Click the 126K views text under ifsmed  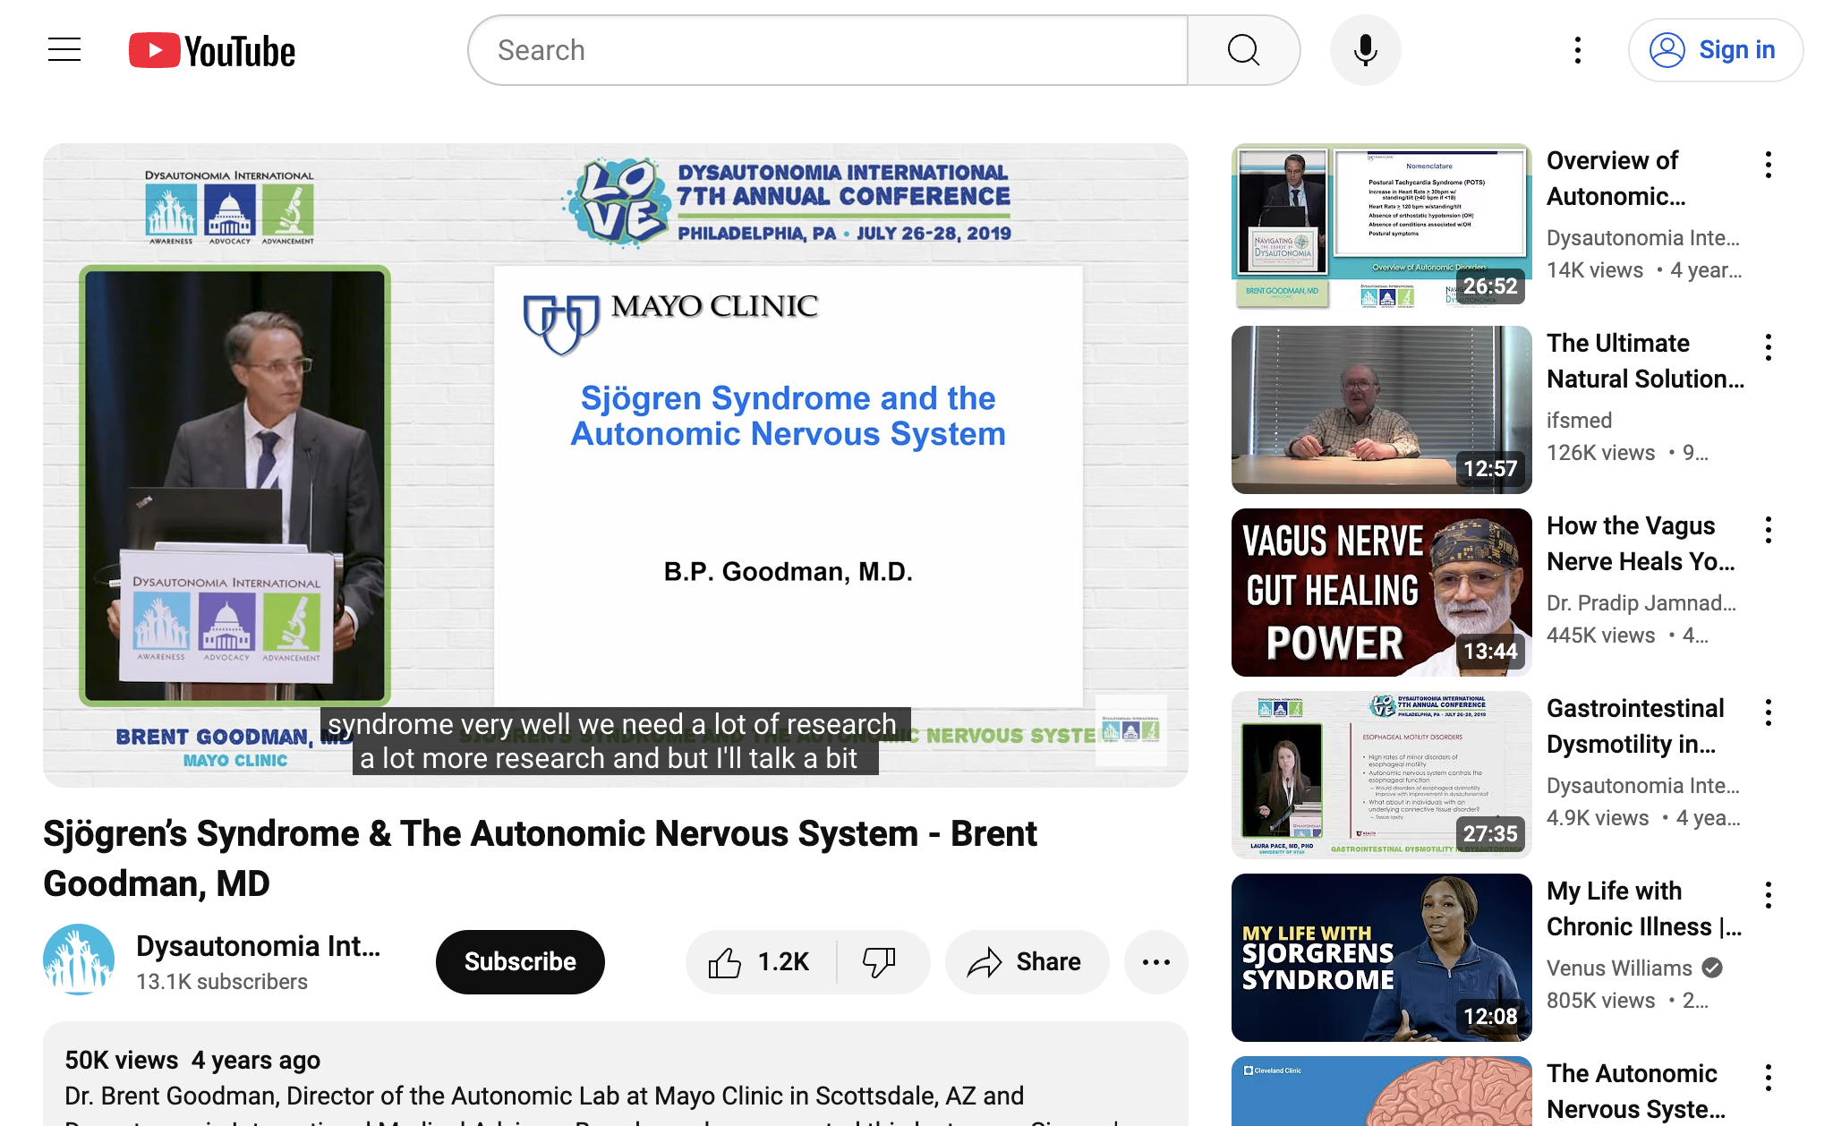click(x=1601, y=452)
